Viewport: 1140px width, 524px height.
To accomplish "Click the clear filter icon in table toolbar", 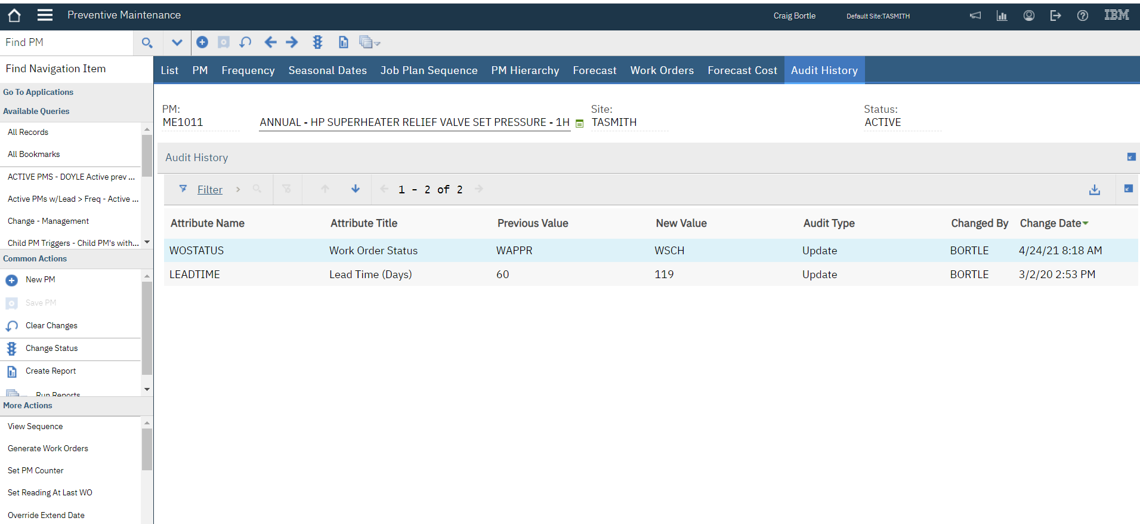I will click(287, 189).
